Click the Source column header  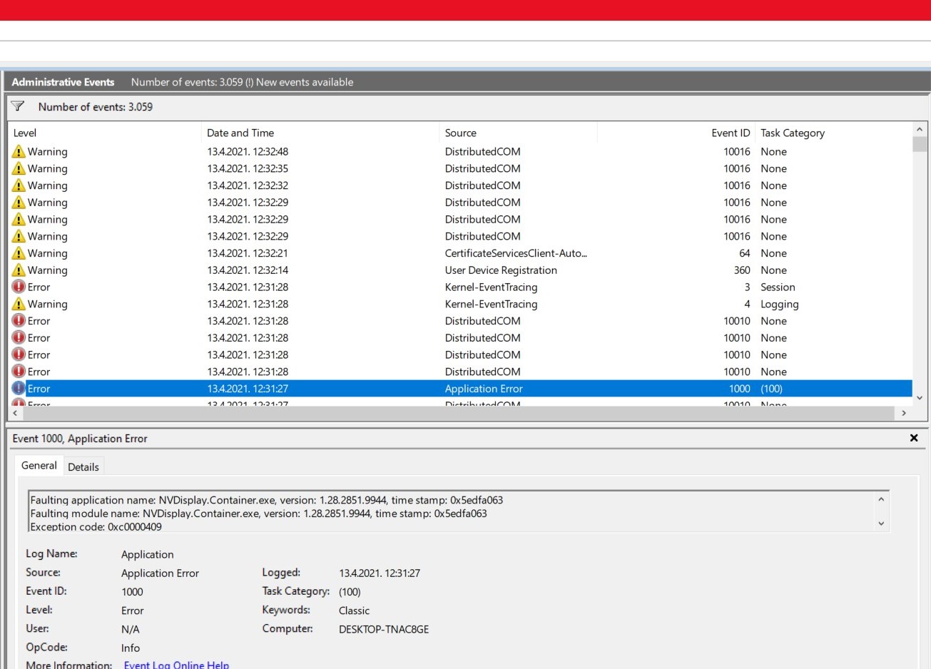461,133
